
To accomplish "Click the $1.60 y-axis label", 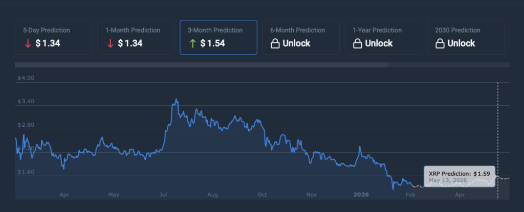I will tap(26, 172).
